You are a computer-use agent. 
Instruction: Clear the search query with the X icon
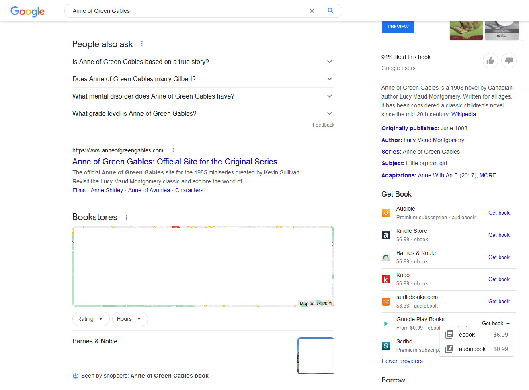(x=312, y=11)
